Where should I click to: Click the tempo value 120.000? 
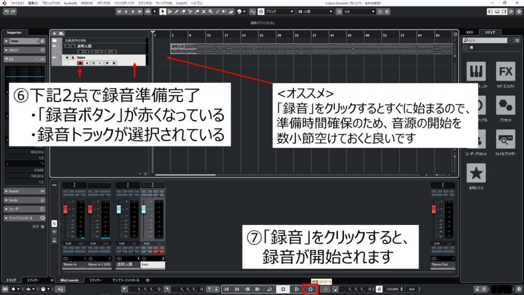[392, 289]
